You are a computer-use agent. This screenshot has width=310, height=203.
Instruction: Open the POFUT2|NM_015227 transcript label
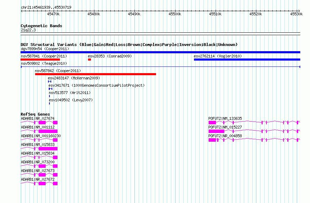pos(225,127)
